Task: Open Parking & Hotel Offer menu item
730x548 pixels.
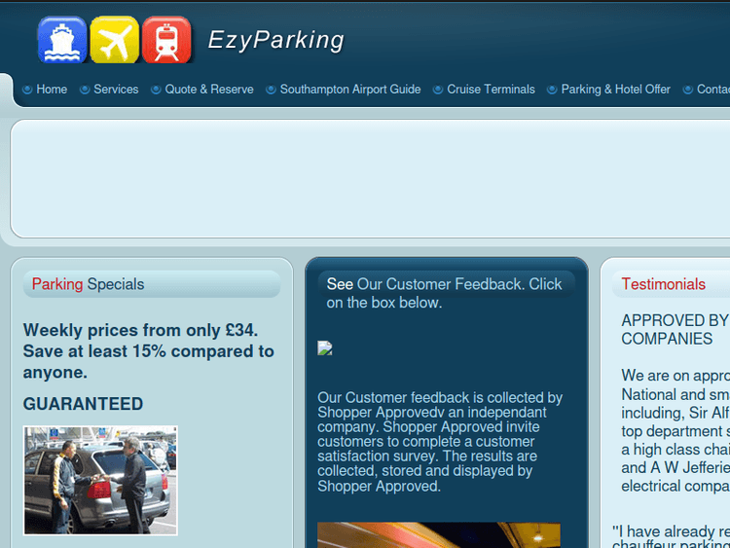Action: coord(615,89)
